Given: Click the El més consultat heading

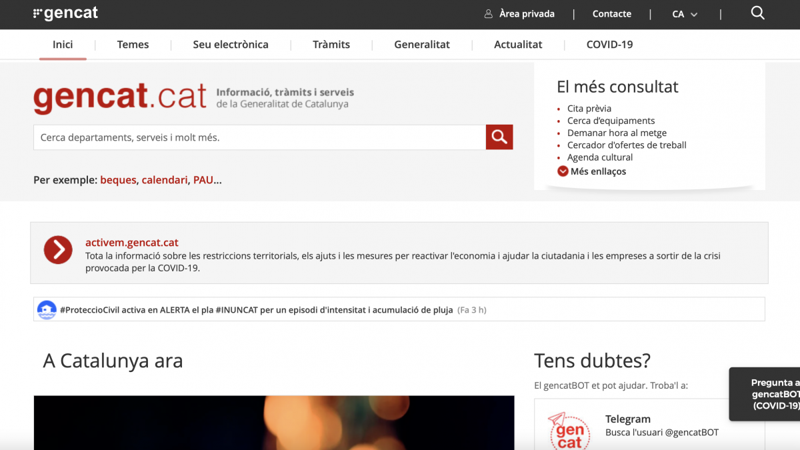Looking at the screenshot, I should [617, 87].
